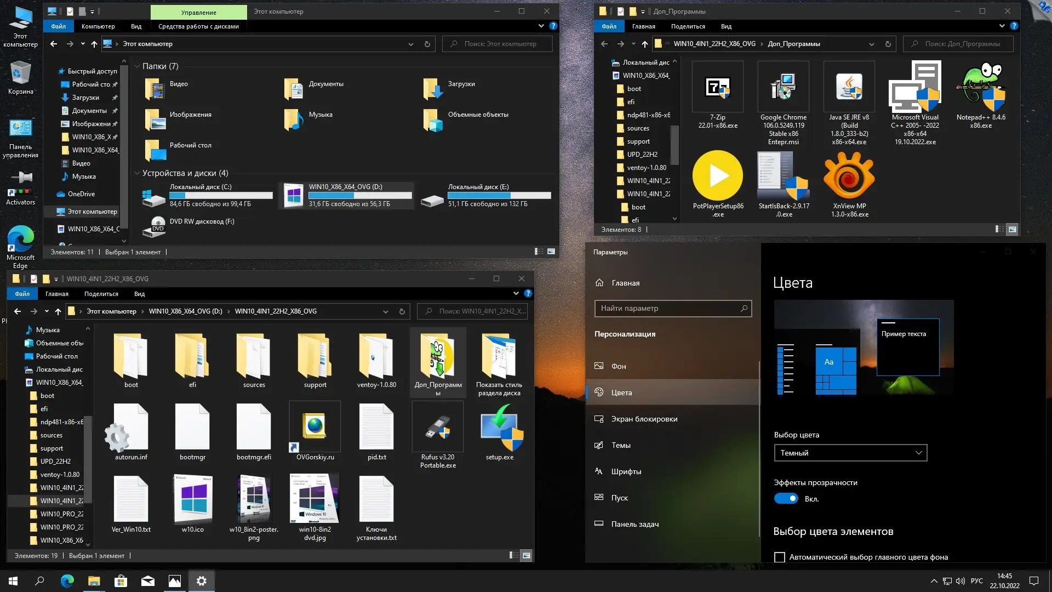Go to Экран блокировки settings page
Viewport: 1052px width, 592px height.
(x=644, y=419)
